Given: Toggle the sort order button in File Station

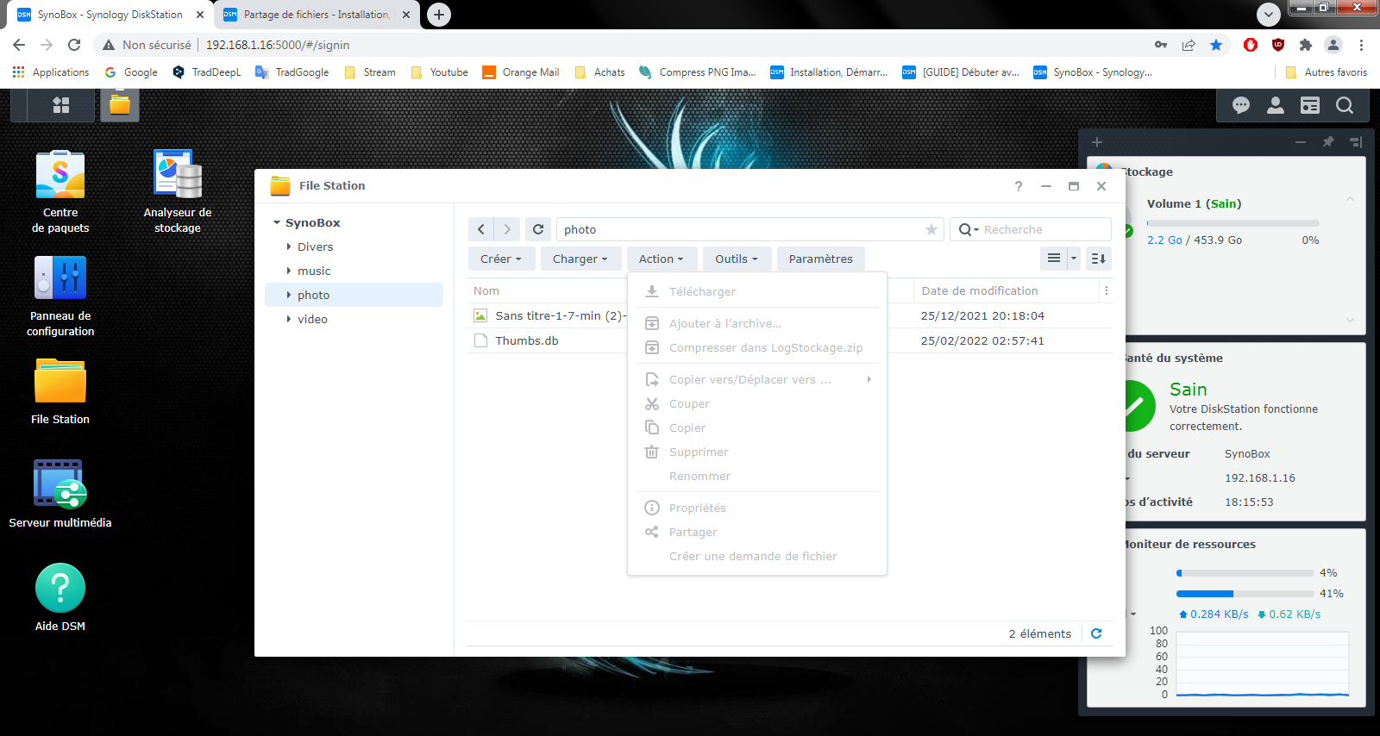Looking at the screenshot, I should point(1098,259).
